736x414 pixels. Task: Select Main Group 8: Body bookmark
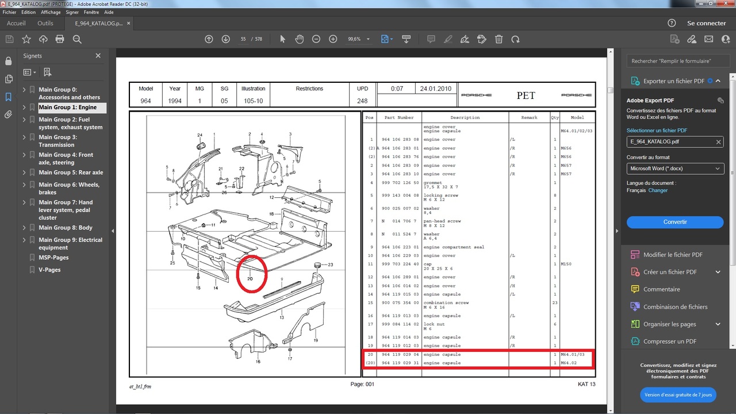point(66,228)
